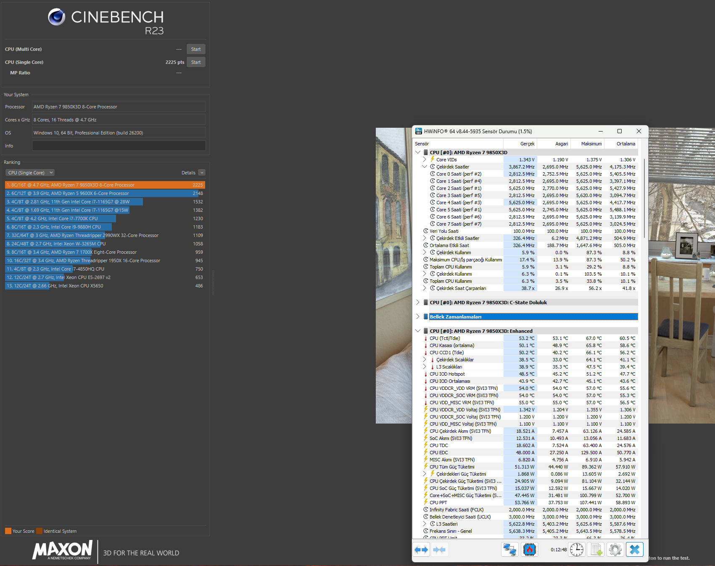
Task: Select the Threadripper 2990WX ranking row
Action: pos(105,235)
